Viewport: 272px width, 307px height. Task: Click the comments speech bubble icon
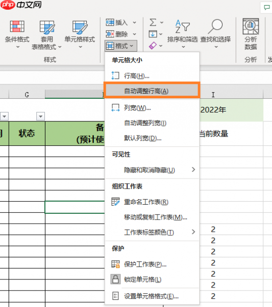[x=267, y=8]
